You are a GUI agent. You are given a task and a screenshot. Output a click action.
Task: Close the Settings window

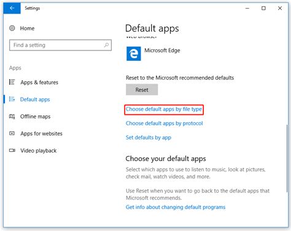point(280,8)
